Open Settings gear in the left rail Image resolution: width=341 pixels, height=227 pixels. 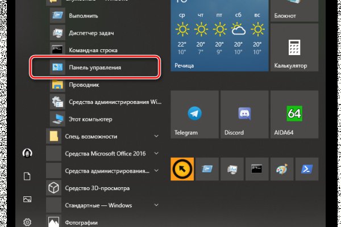pos(27,221)
